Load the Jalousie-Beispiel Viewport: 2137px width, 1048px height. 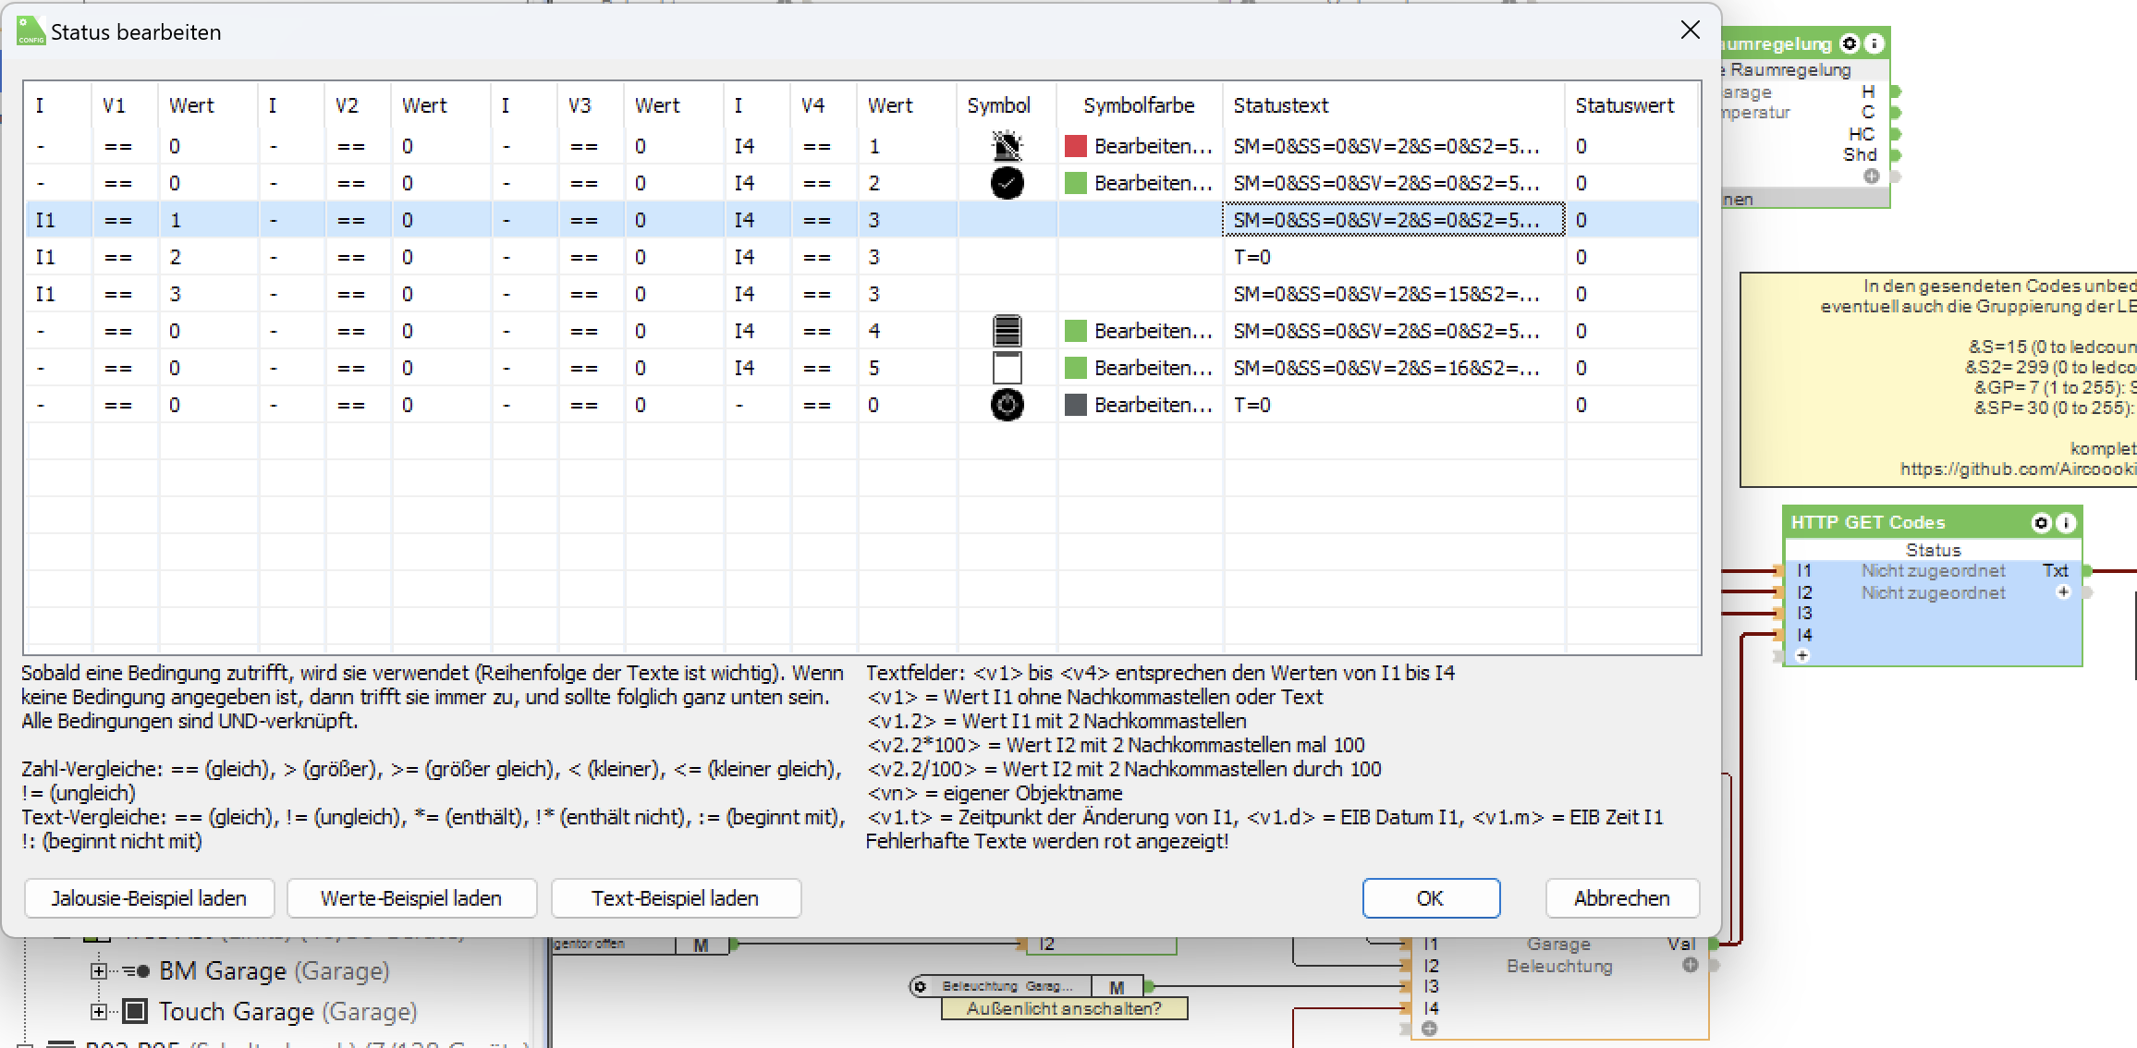point(149,898)
